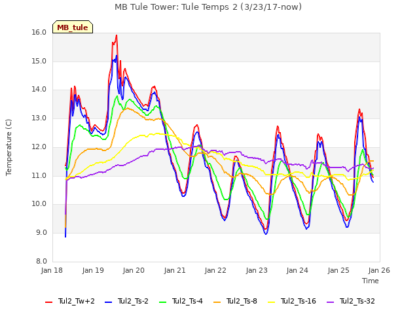The height and width of the screenshot is (314, 419).
Task: Click the 11.0 y-axis tick label
Action: point(39,175)
